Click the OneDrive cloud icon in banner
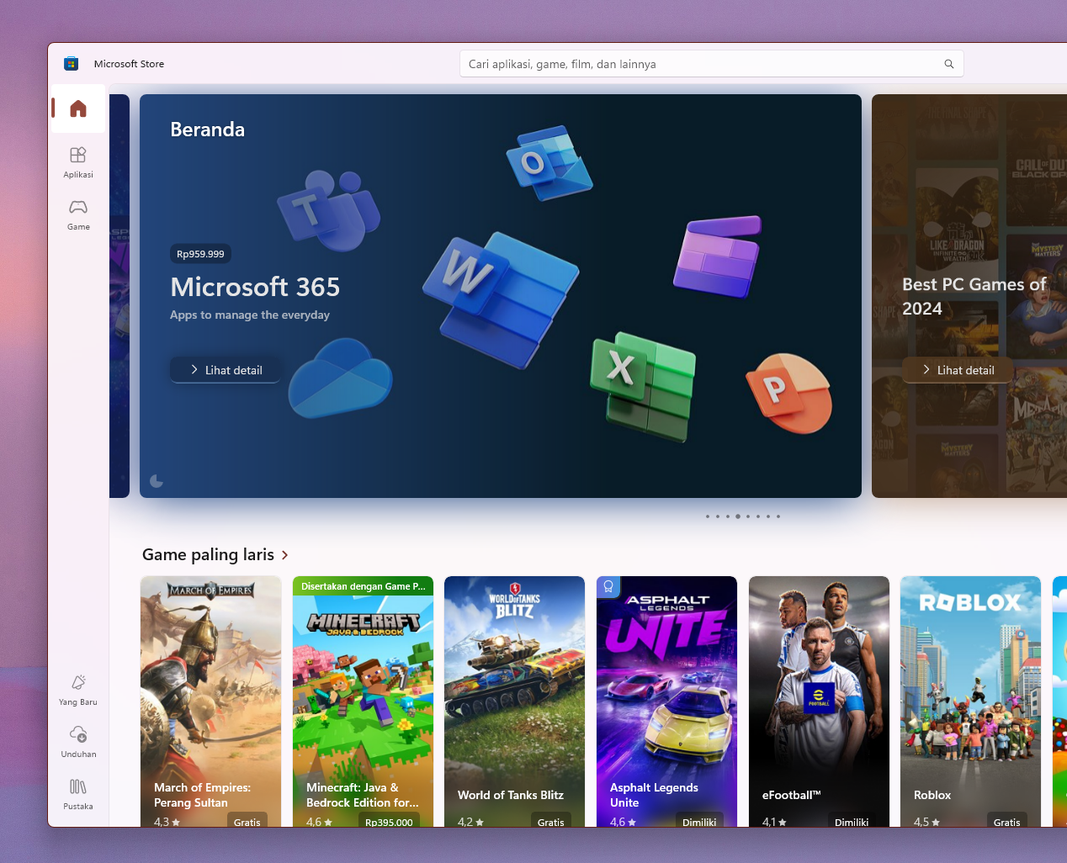 [340, 379]
